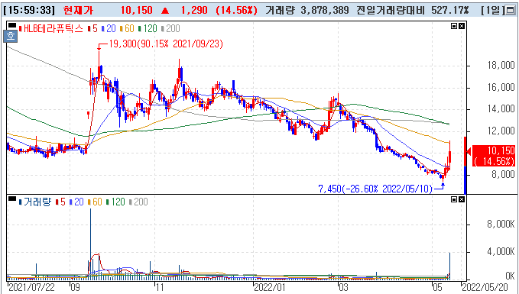Viewport: 519px width, 294px height.
Task: Toggle the 120-day moving average in price legend
Action: tap(148, 29)
